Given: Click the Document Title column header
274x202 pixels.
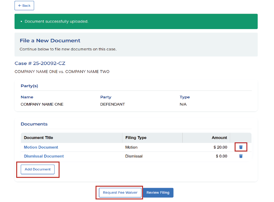Looking at the screenshot, I should pos(39,138).
